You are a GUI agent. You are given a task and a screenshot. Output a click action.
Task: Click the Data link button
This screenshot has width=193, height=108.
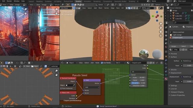tap(191, 49)
